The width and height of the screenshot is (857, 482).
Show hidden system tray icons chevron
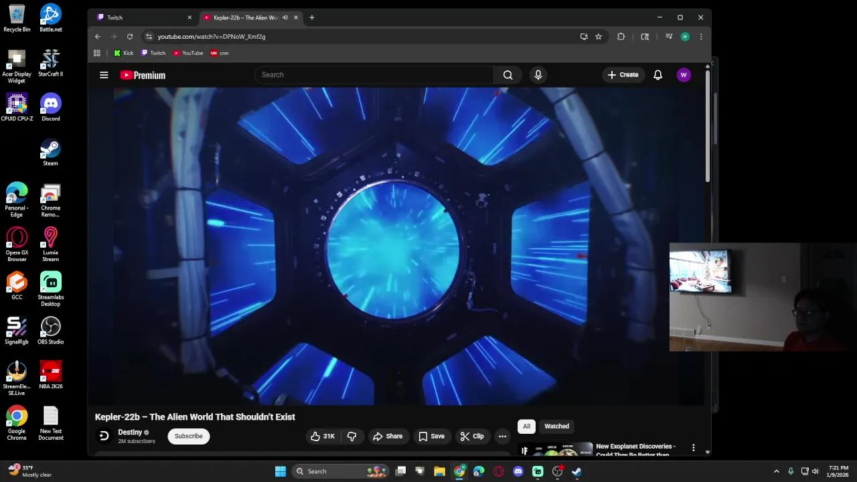coord(776,471)
